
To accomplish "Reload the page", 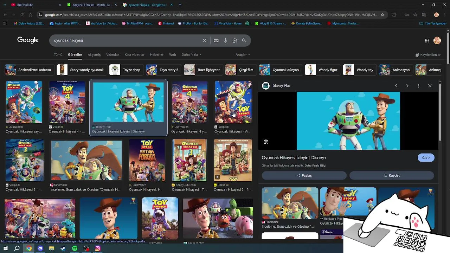I will (22, 15).
